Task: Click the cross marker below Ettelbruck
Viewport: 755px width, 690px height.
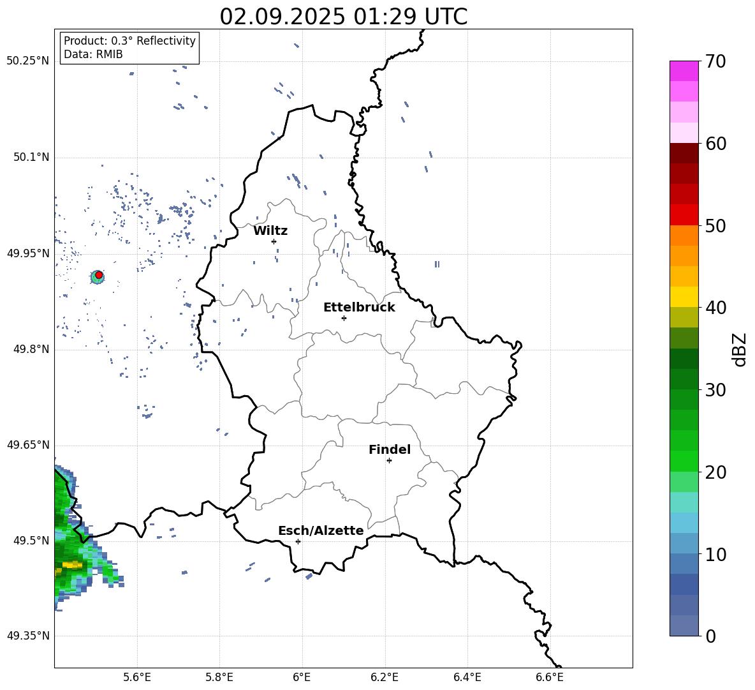Action: pyautogui.click(x=344, y=318)
